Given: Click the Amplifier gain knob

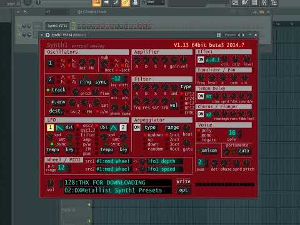Looking at the screenshot, I should 174,60.
